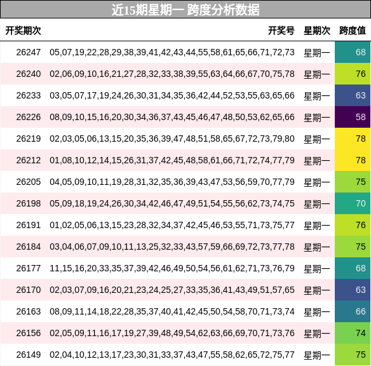
Task: Click the title 近15期星期一 跨度分析数据
Action: click(185, 10)
